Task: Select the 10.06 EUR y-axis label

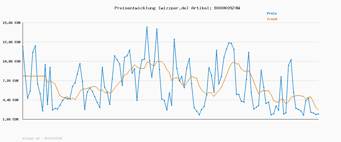Action: (11, 61)
